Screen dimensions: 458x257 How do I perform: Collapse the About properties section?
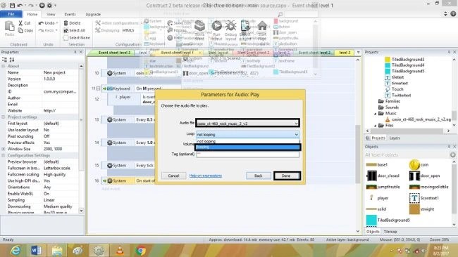pyautogui.click(x=4, y=66)
